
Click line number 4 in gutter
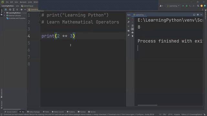[x=29, y=36]
